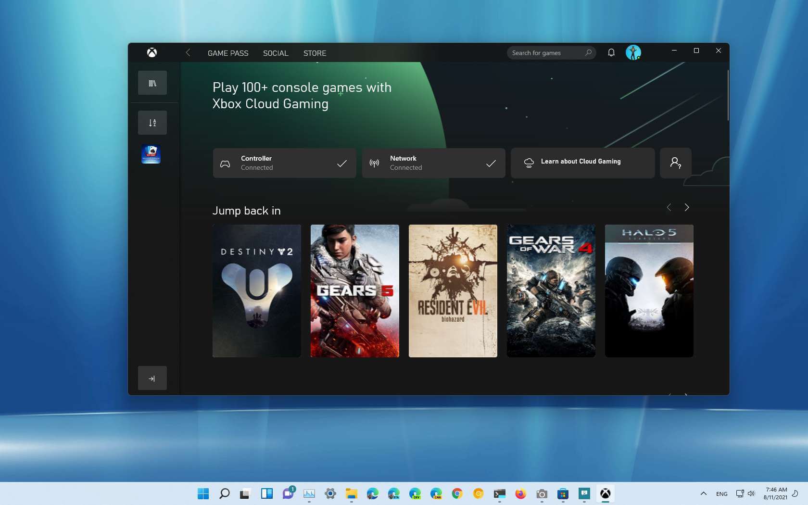The height and width of the screenshot is (505, 808).
Task: Click the magnifier icon in the search bar
Action: (x=588, y=52)
